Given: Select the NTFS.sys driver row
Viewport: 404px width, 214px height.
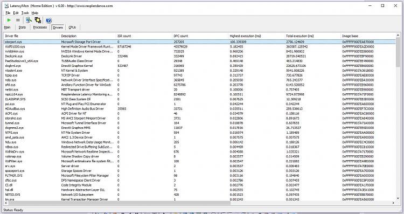Looking at the screenshot, I should [x=200, y=133].
